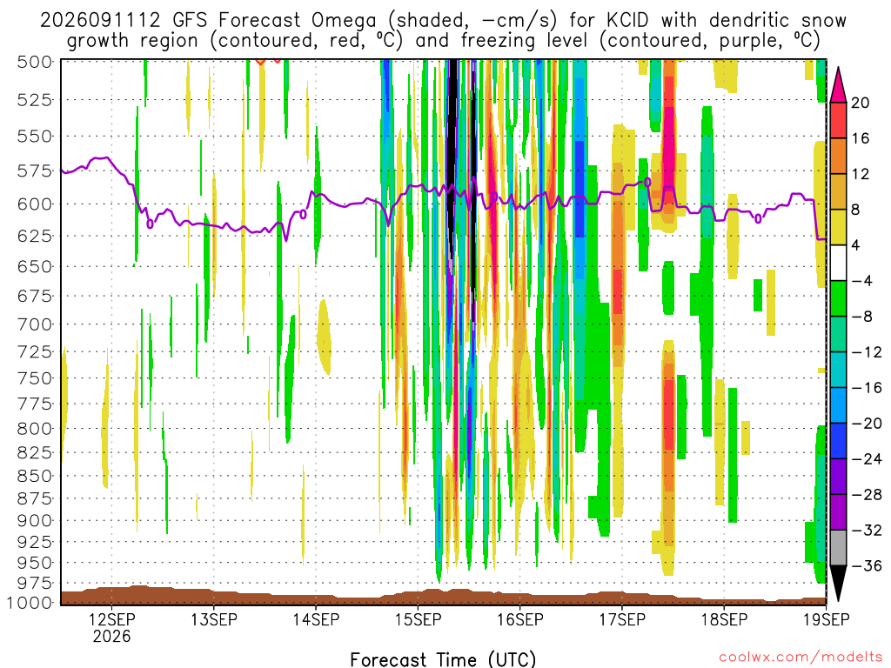891x668 pixels.
Task: Select the 12SEP 2026 axis label
Action: pos(112,627)
